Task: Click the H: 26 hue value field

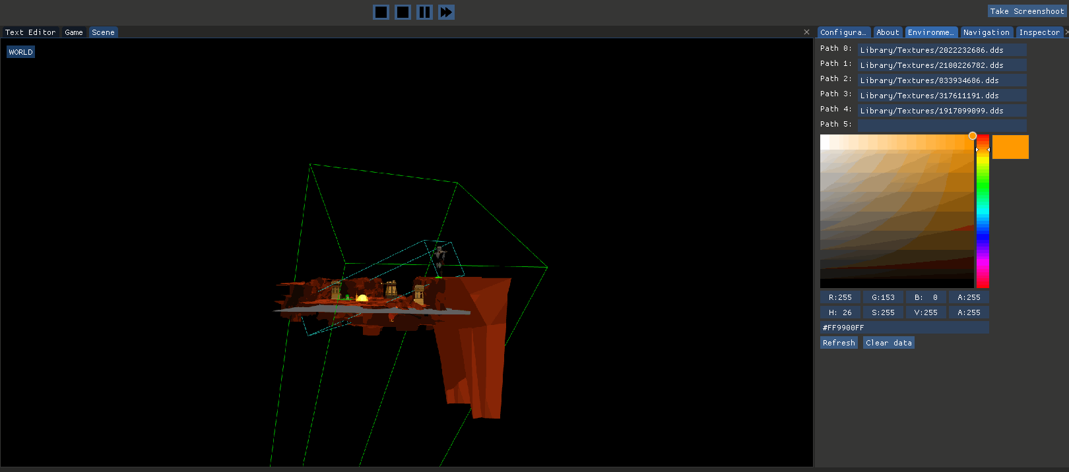Action: pyautogui.click(x=840, y=312)
